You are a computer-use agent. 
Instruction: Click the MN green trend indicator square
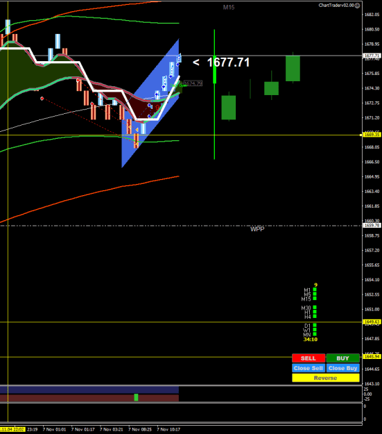coord(315,334)
